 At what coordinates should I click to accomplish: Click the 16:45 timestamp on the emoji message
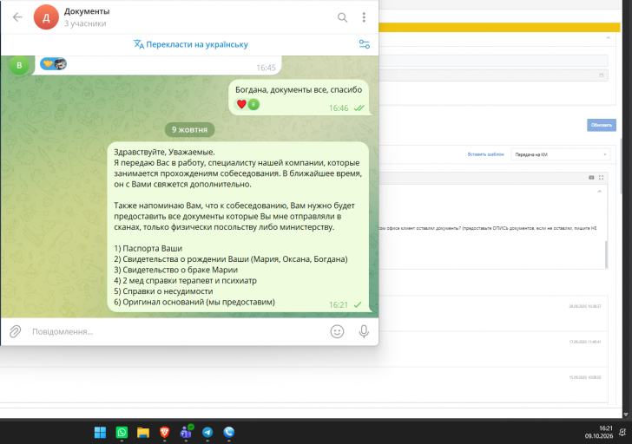[x=266, y=68]
